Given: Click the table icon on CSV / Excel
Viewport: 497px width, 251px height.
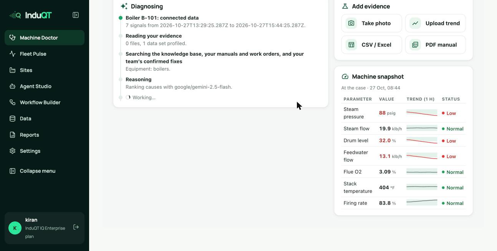Looking at the screenshot, I should pos(351,45).
